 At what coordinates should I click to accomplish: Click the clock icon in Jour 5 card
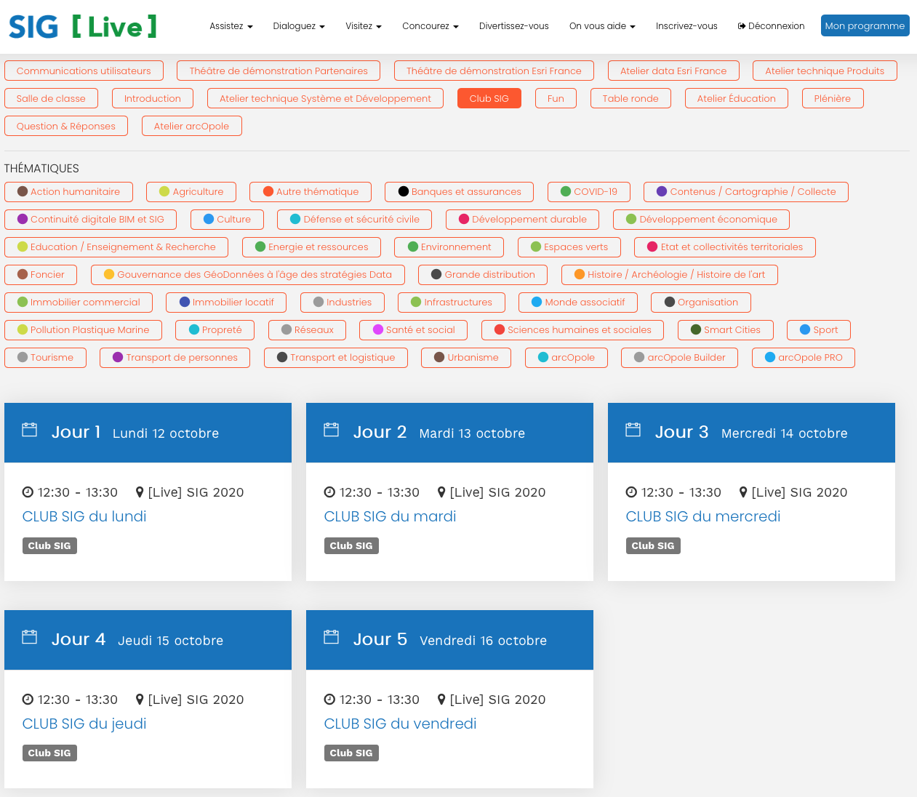329,700
